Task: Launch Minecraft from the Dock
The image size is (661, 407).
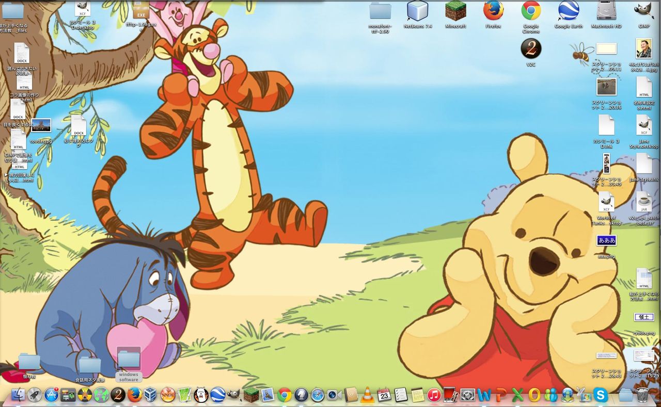Action: tap(251, 396)
